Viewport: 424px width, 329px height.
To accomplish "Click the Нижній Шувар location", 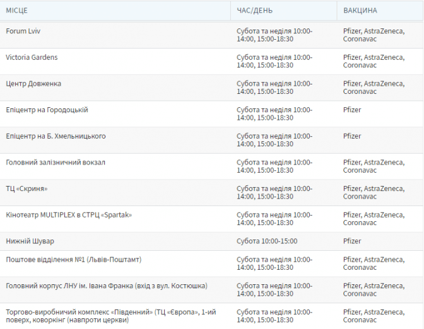I will tap(30, 241).
